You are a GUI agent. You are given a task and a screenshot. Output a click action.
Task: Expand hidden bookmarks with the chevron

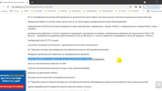[144, 11]
